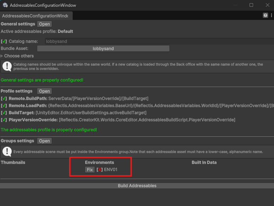Click the Built In Data column heading
This screenshot has height=206, width=274.
[204, 162]
